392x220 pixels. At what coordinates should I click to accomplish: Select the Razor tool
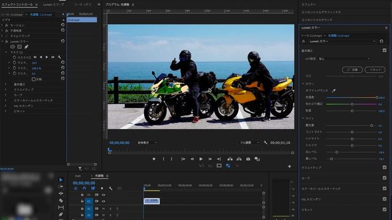point(61,200)
